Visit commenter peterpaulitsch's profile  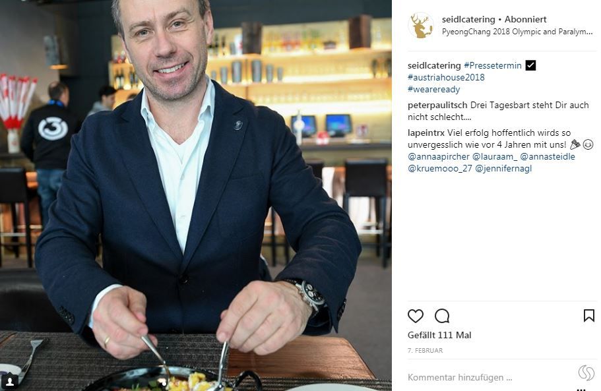click(x=437, y=105)
